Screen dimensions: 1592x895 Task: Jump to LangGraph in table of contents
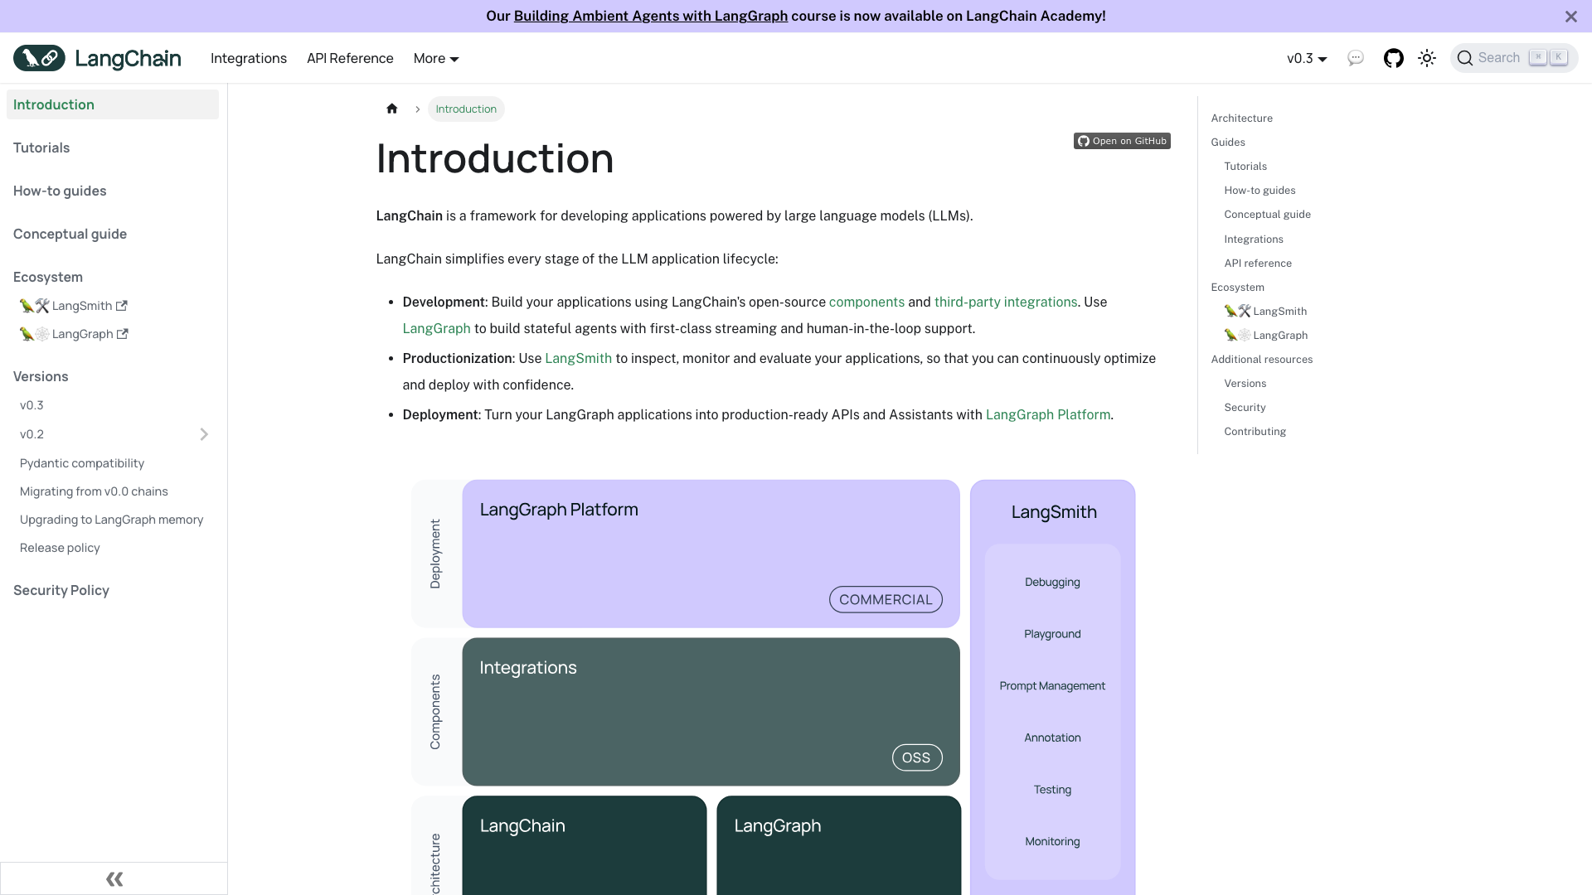coord(1266,335)
